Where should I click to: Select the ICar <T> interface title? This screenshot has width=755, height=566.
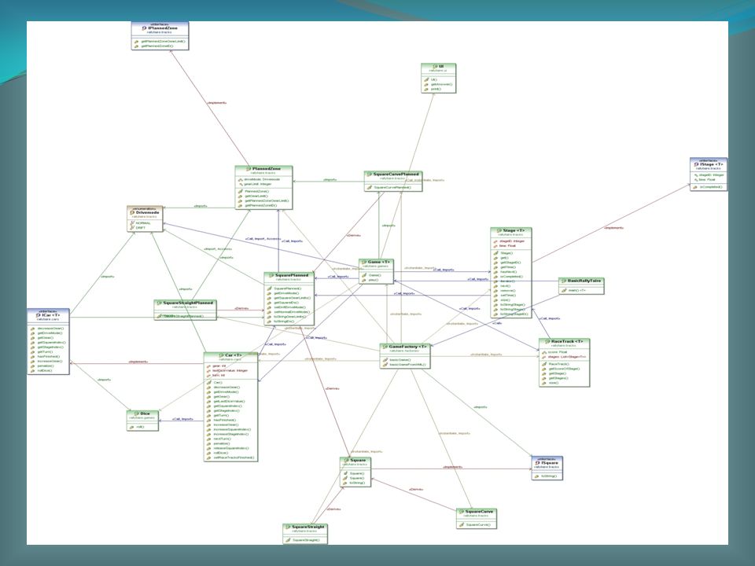tap(51, 315)
